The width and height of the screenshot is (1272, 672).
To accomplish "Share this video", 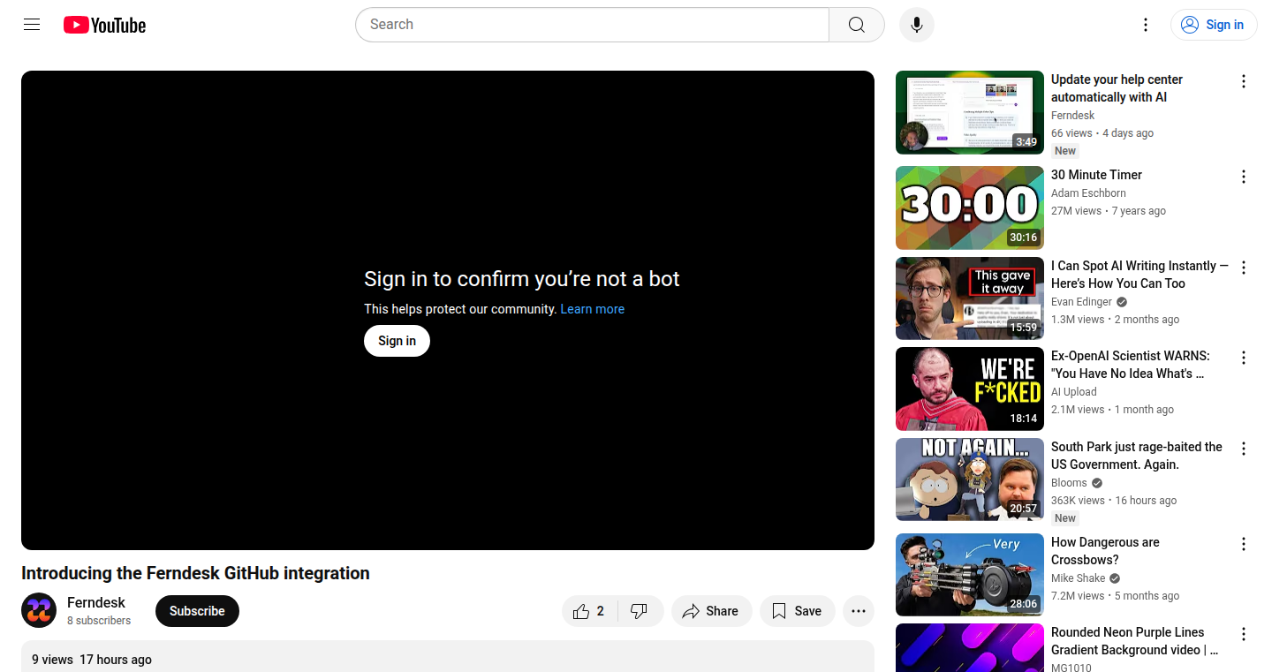I will [x=711, y=611].
